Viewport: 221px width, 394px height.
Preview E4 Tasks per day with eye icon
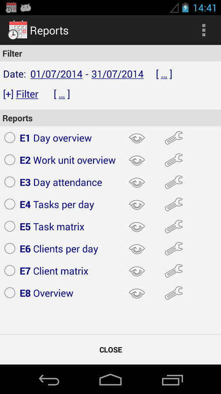pos(137,204)
